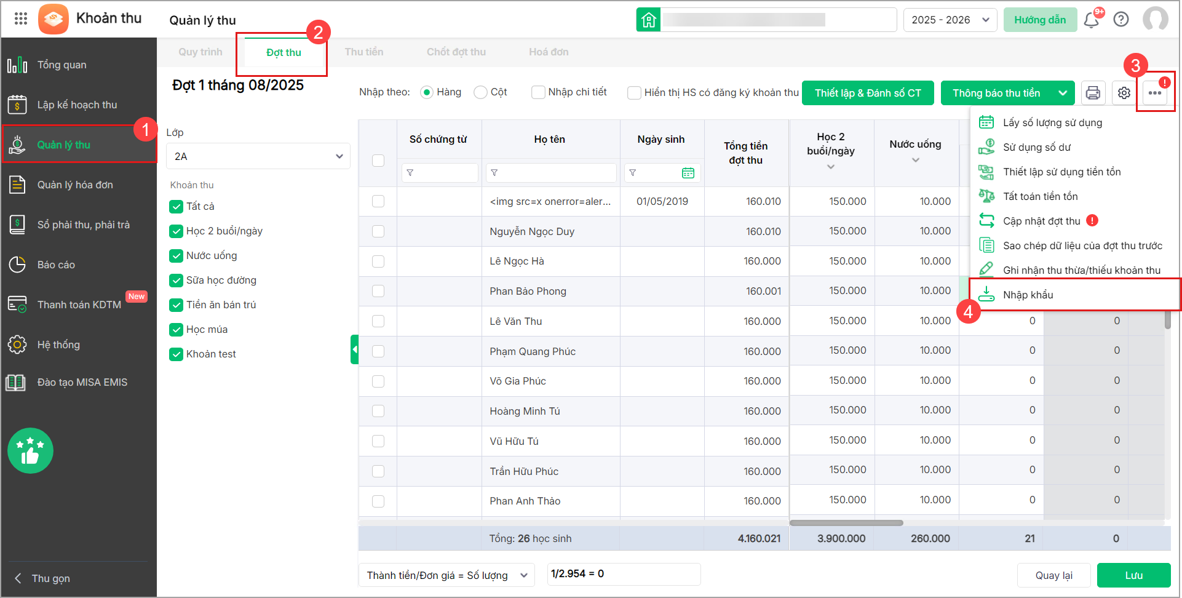1182x598 pixels.
Task: Click the green thumbs-up rating icon
Action: click(x=30, y=451)
